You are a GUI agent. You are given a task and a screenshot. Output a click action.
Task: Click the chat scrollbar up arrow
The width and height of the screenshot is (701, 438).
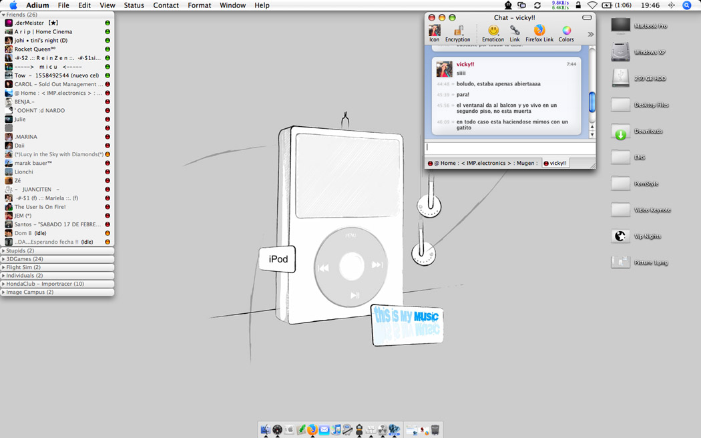[x=592, y=127]
